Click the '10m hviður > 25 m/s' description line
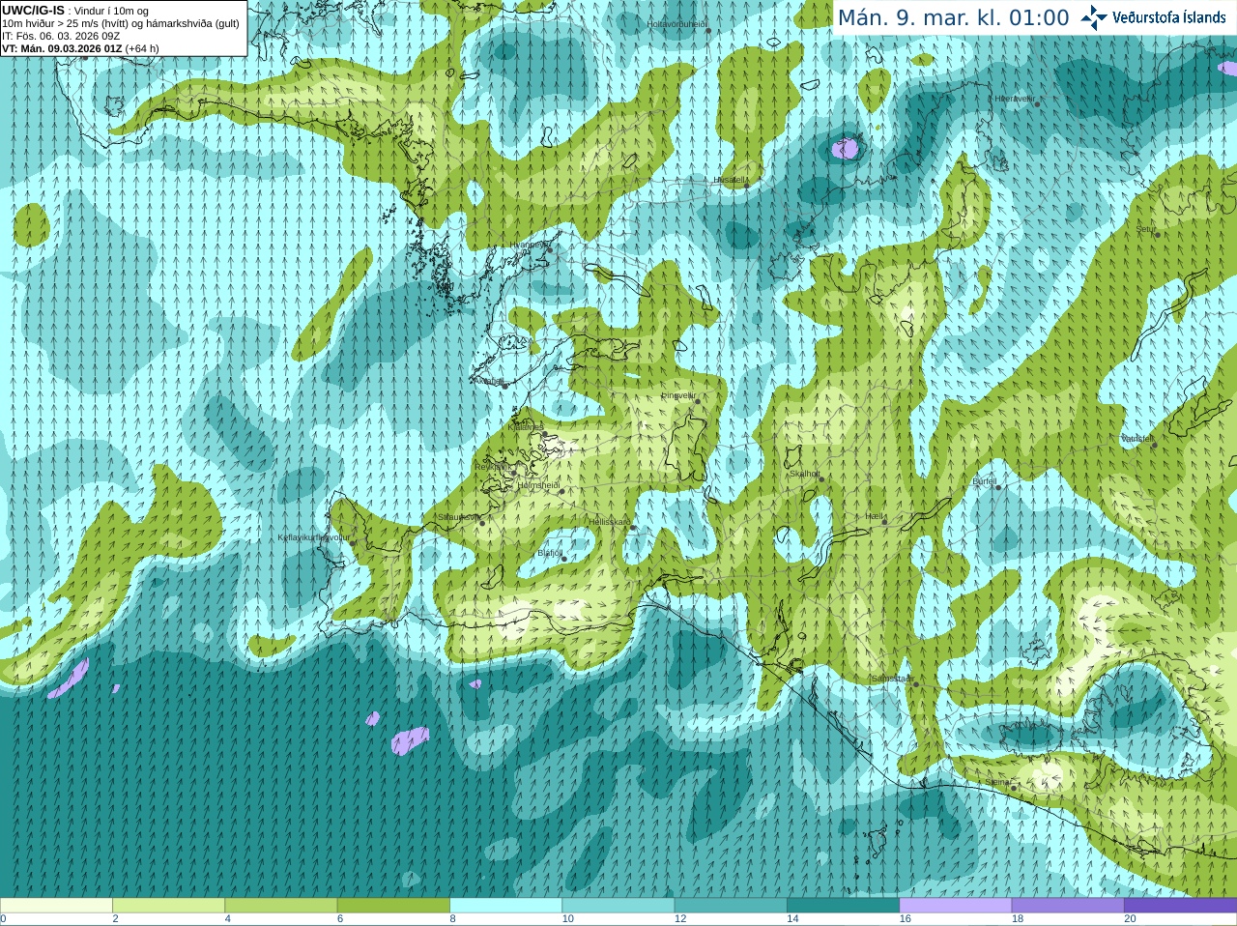1237x926 pixels. [121, 23]
